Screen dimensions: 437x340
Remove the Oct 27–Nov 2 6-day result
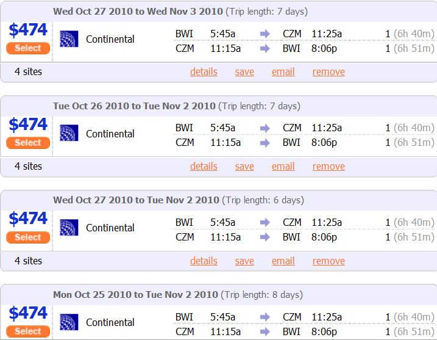[329, 261]
